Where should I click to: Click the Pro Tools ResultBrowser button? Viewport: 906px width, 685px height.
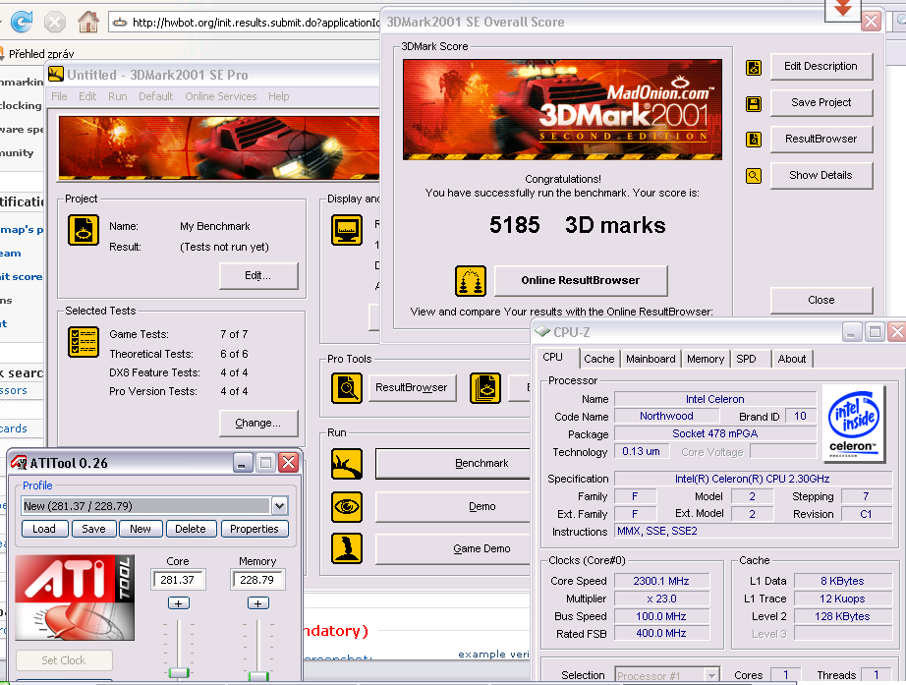pyautogui.click(x=412, y=388)
